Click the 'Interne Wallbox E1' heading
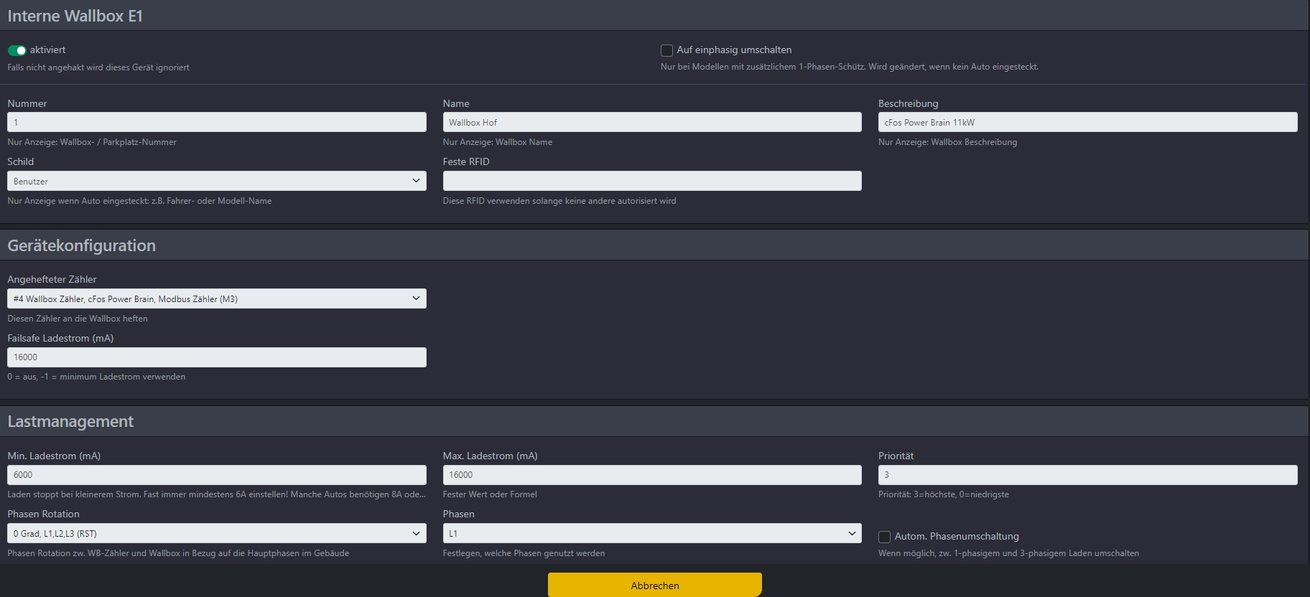This screenshot has width=1310, height=597. [x=75, y=16]
